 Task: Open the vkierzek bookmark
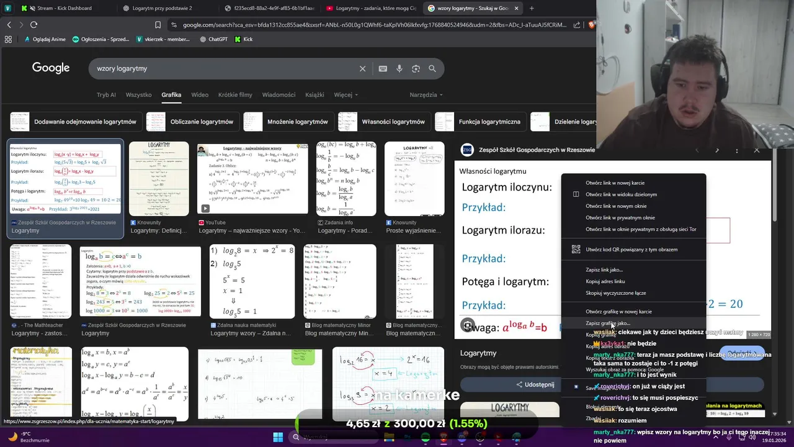(x=164, y=39)
